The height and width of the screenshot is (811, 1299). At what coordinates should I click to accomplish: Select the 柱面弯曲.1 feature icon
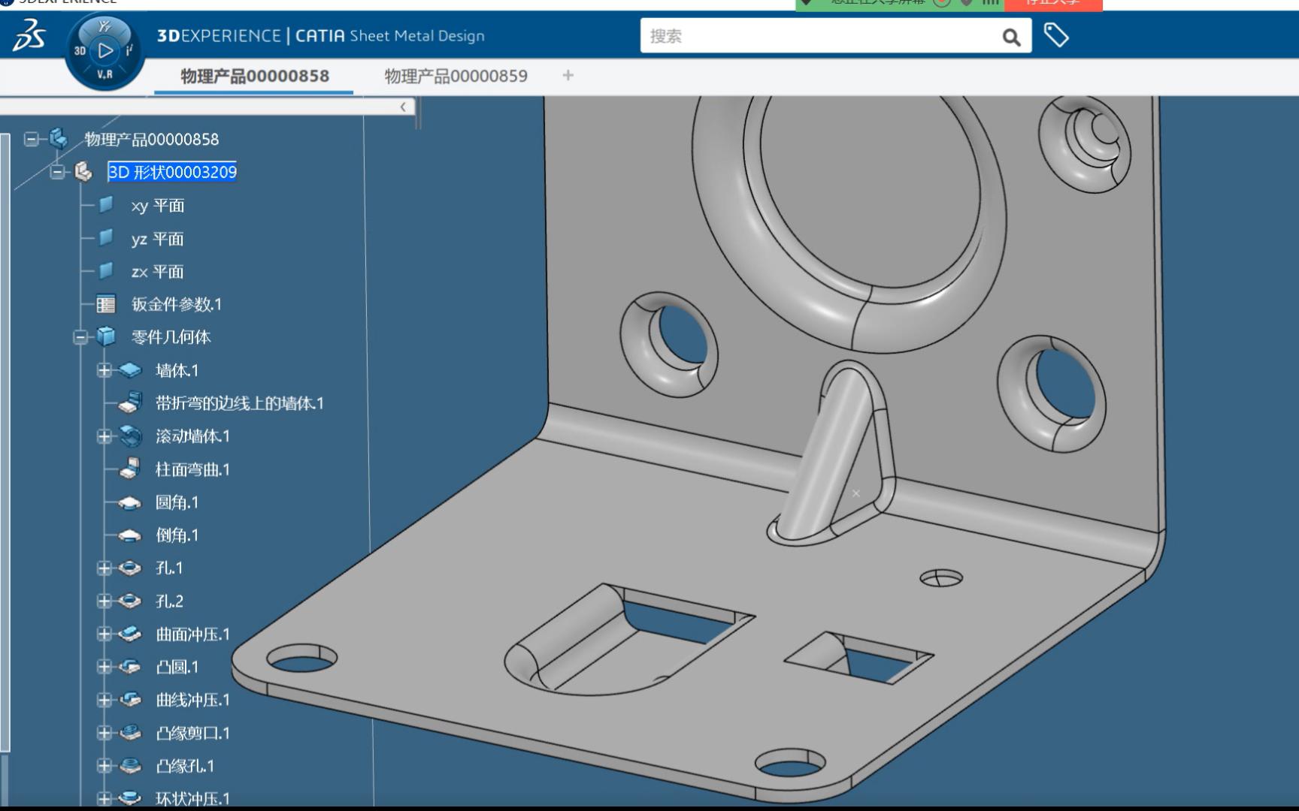(130, 469)
